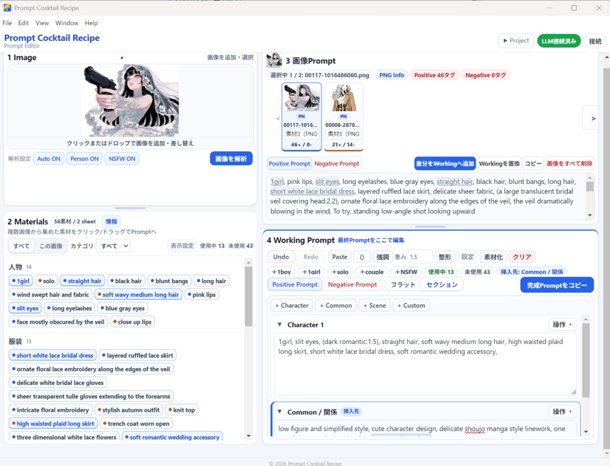Click the previous-image left arrow
This screenshot has height=466, width=610.
coord(278,118)
